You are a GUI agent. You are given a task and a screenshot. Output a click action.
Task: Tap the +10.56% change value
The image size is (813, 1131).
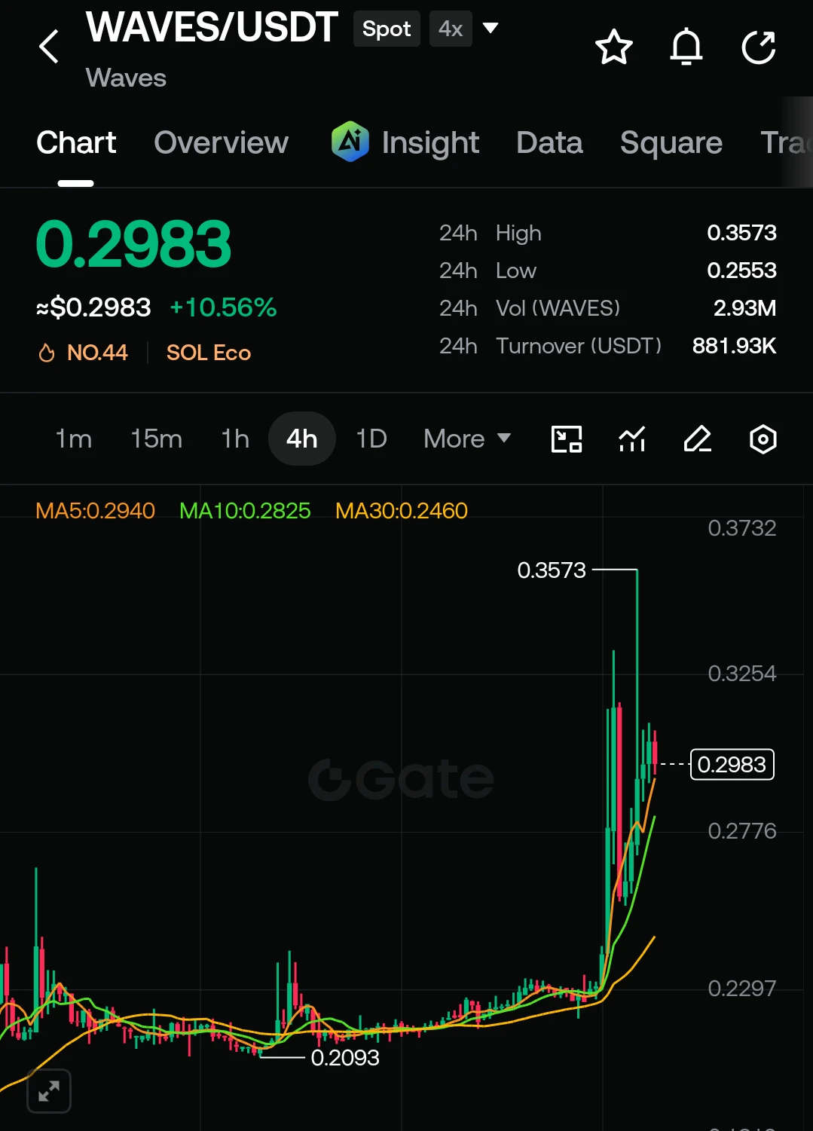(223, 307)
